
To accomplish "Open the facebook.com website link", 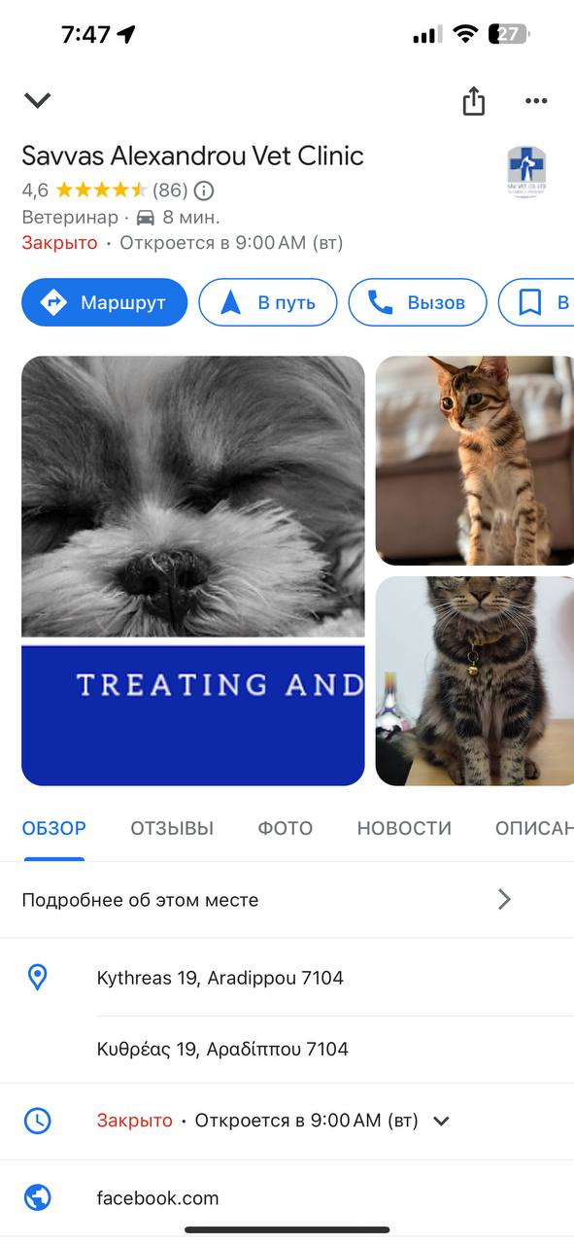I will pos(158,1198).
